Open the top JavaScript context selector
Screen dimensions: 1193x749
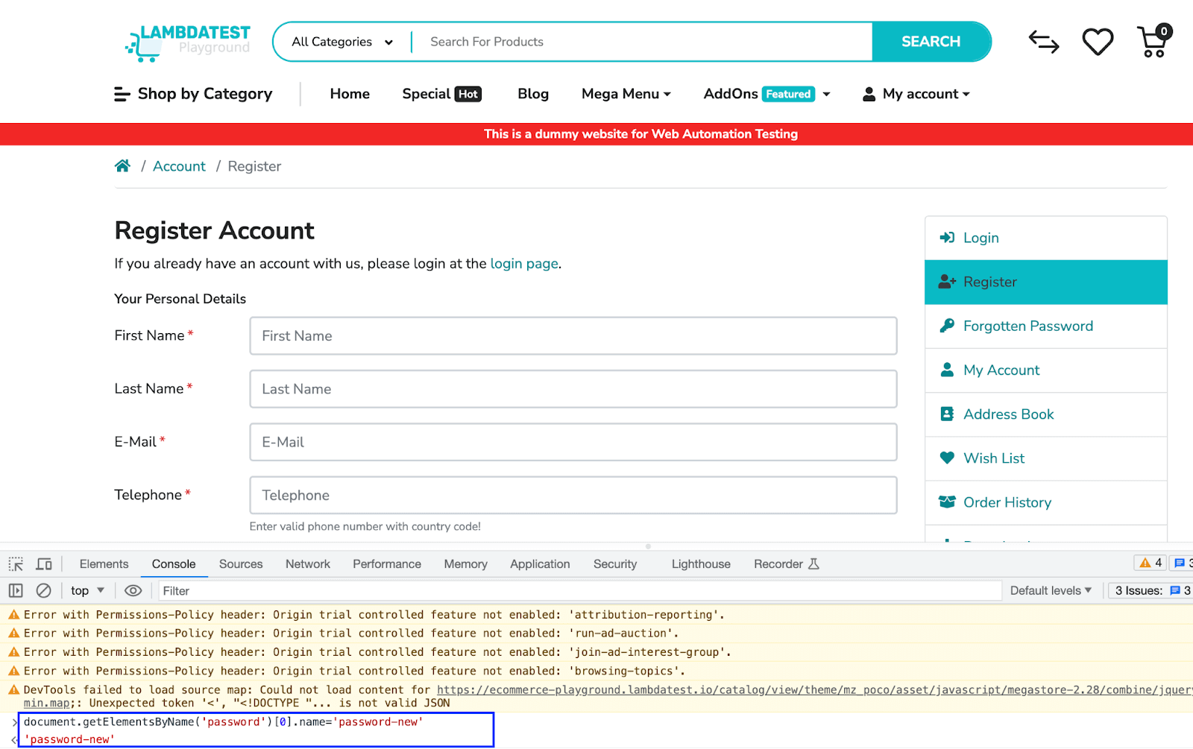[x=87, y=590]
